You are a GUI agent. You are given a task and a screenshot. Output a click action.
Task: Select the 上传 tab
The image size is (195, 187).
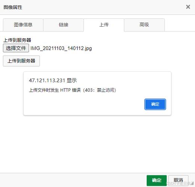coord(104,25)
